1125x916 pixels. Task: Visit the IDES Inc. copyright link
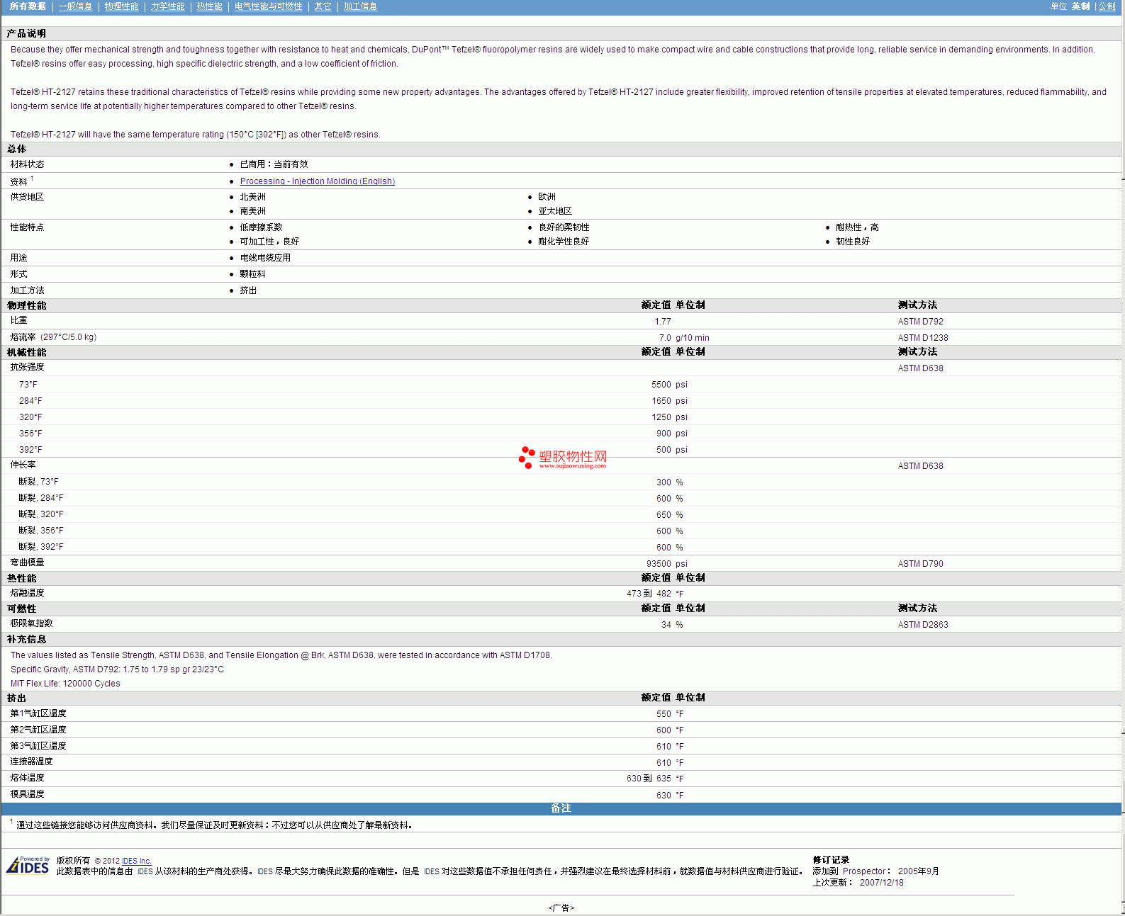click(x=136, y=861)
